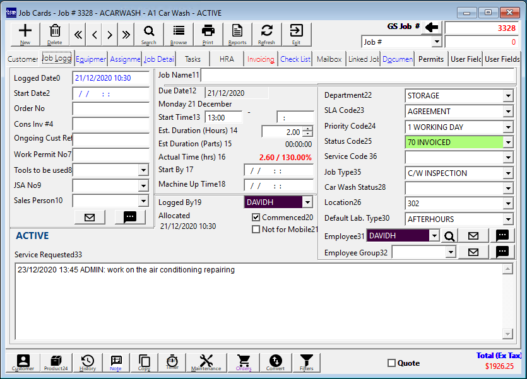This screenshot has height=379, width=527.
Task: Click the New job card plus icon
Action: click(x=25, y=34)
